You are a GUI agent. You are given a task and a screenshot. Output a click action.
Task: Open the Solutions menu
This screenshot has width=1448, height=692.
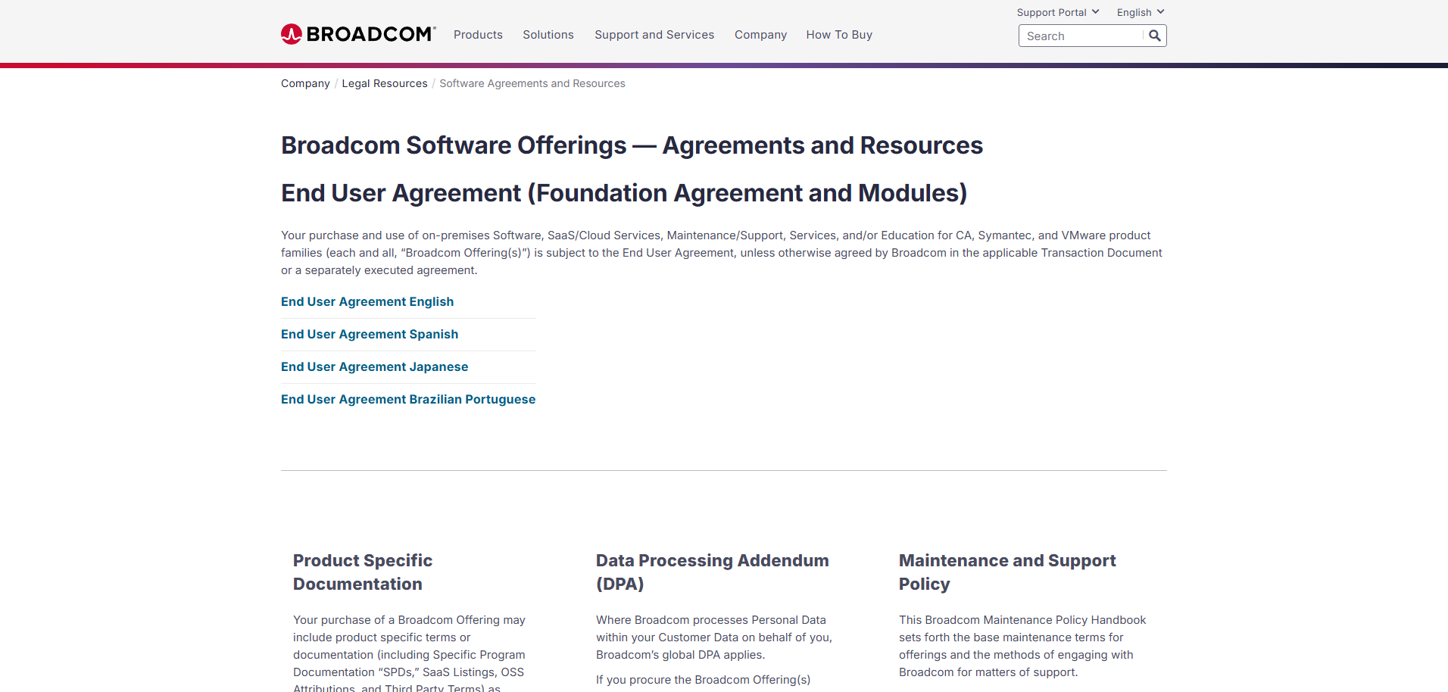tap(548, 35)
